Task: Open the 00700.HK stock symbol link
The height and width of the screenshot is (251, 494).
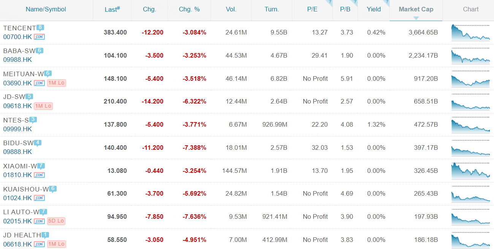Action: pos(17,37)
